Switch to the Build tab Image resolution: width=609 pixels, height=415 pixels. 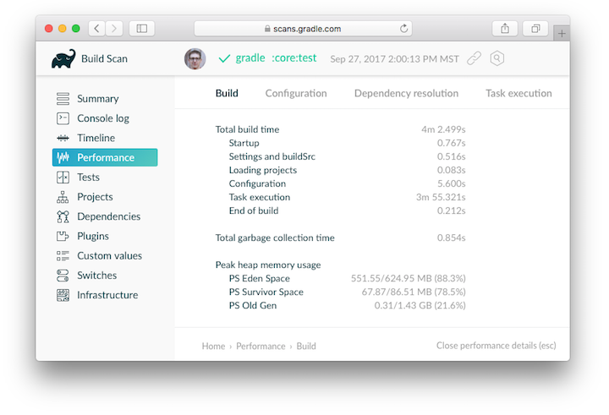click(x=227, y=93)
